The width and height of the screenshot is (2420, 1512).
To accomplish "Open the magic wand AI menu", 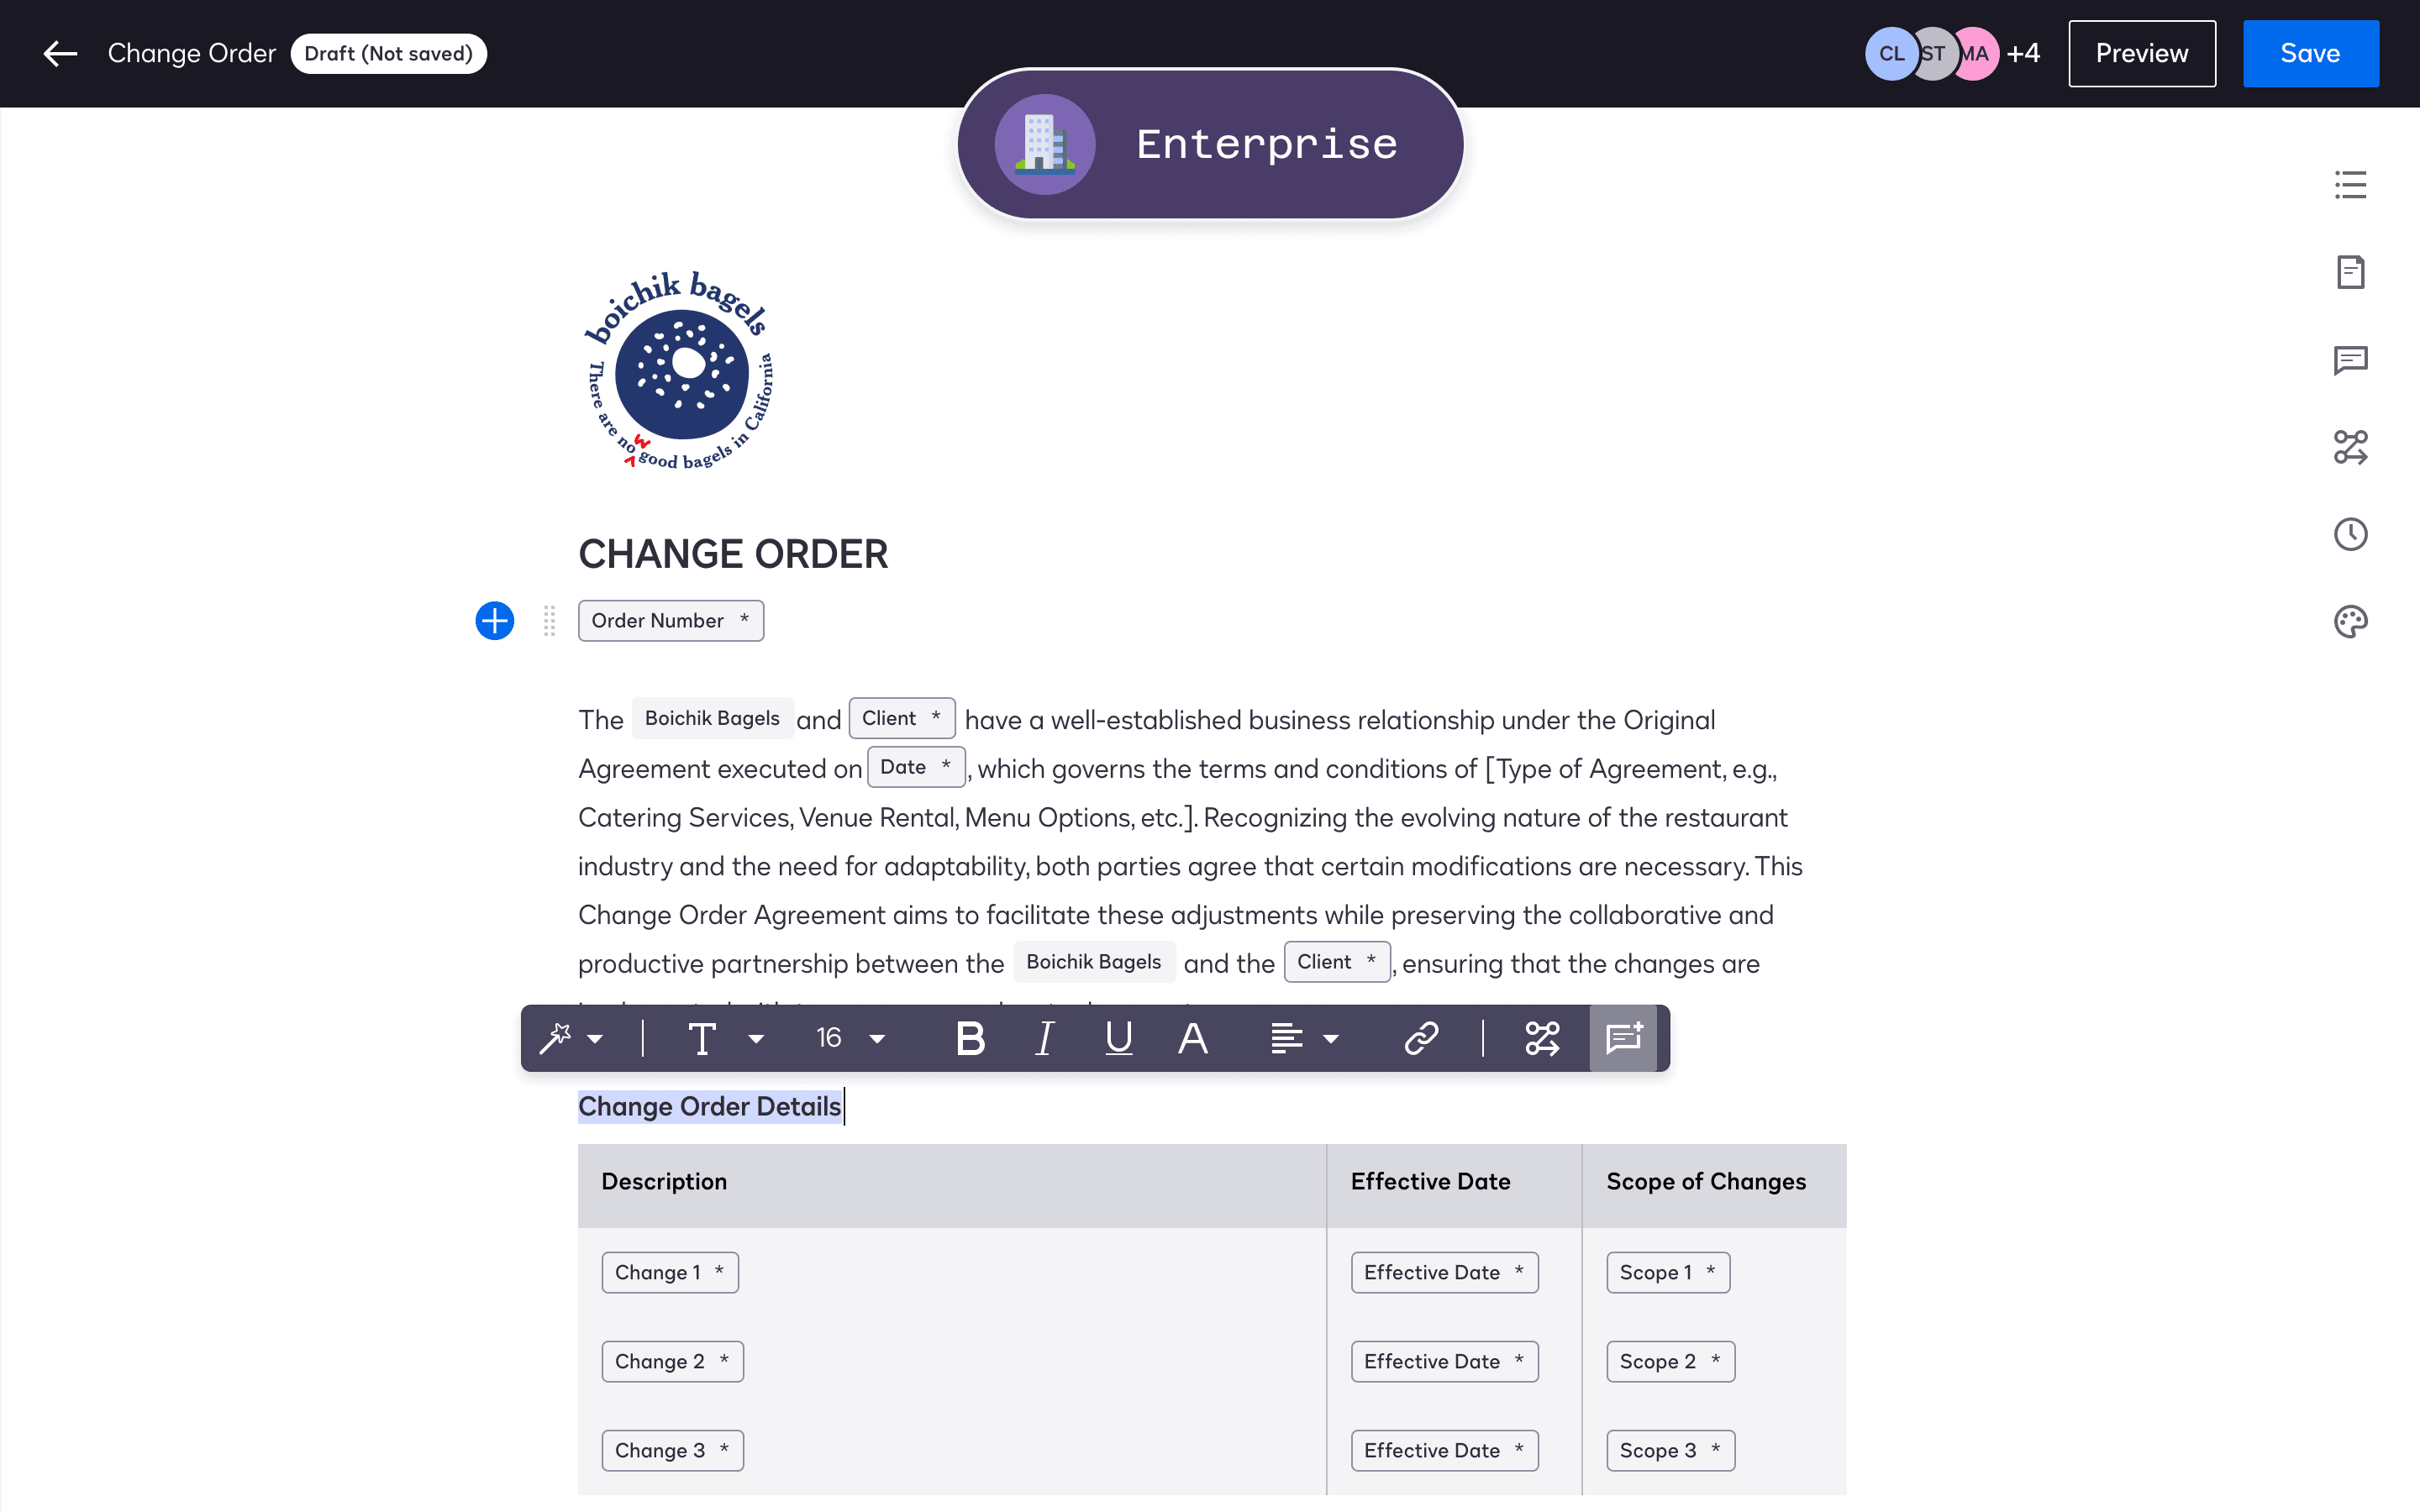I will [571, 1038].
